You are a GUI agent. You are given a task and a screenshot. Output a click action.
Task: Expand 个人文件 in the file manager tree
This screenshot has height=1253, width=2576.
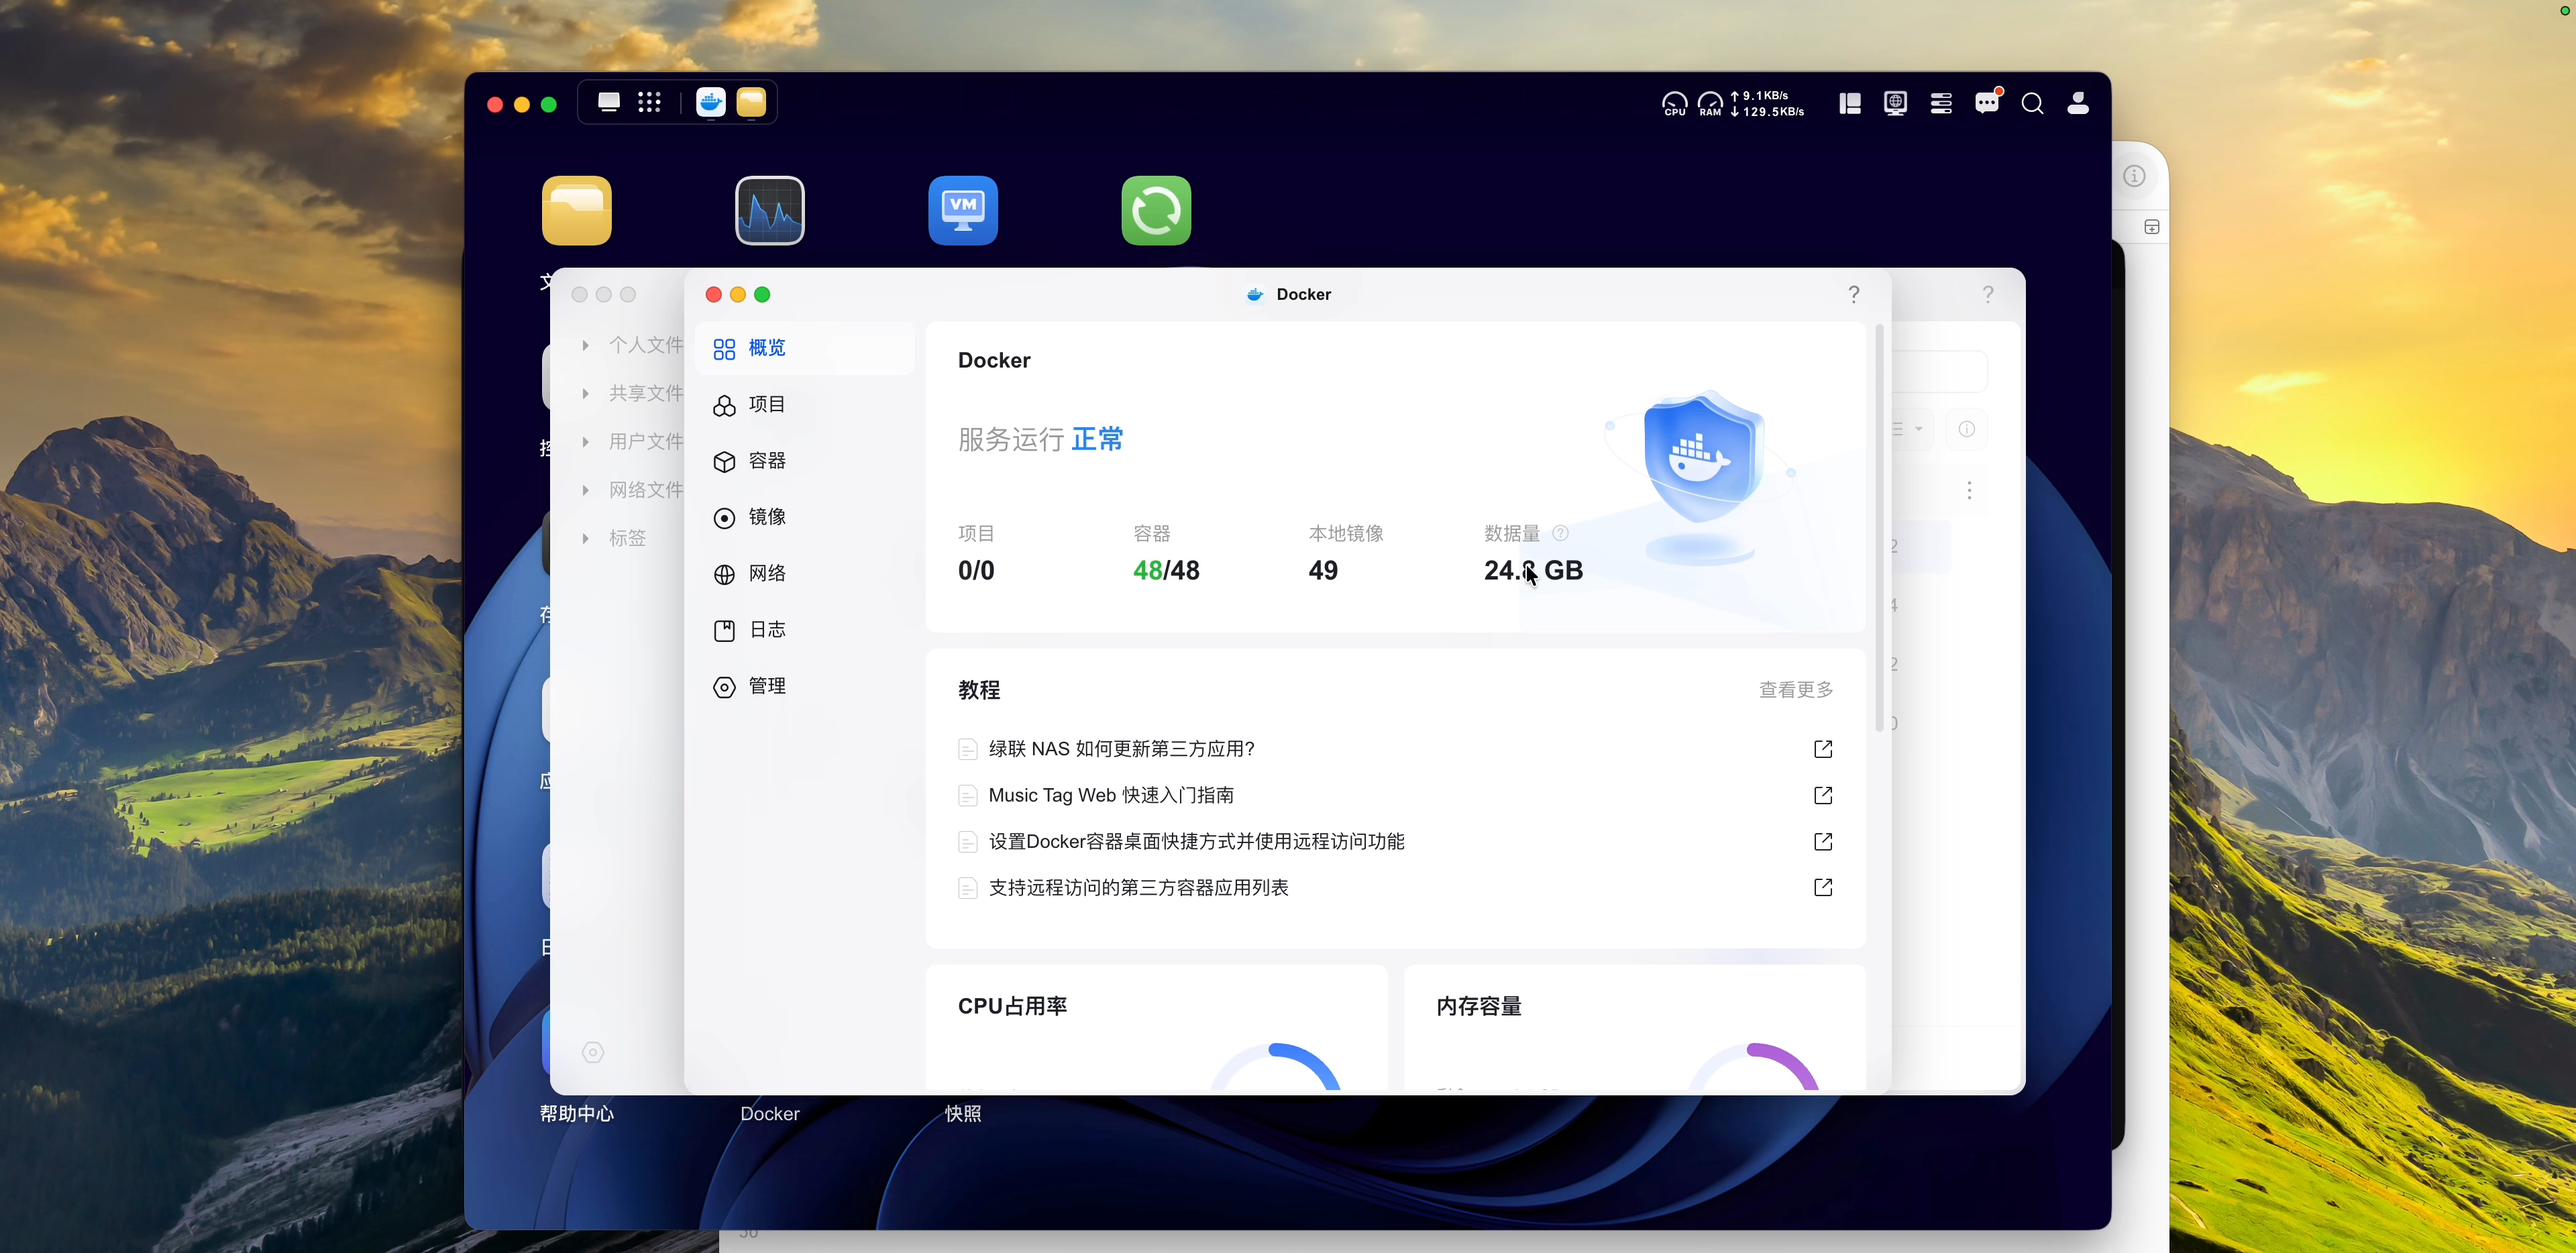[x=586, y=345]
